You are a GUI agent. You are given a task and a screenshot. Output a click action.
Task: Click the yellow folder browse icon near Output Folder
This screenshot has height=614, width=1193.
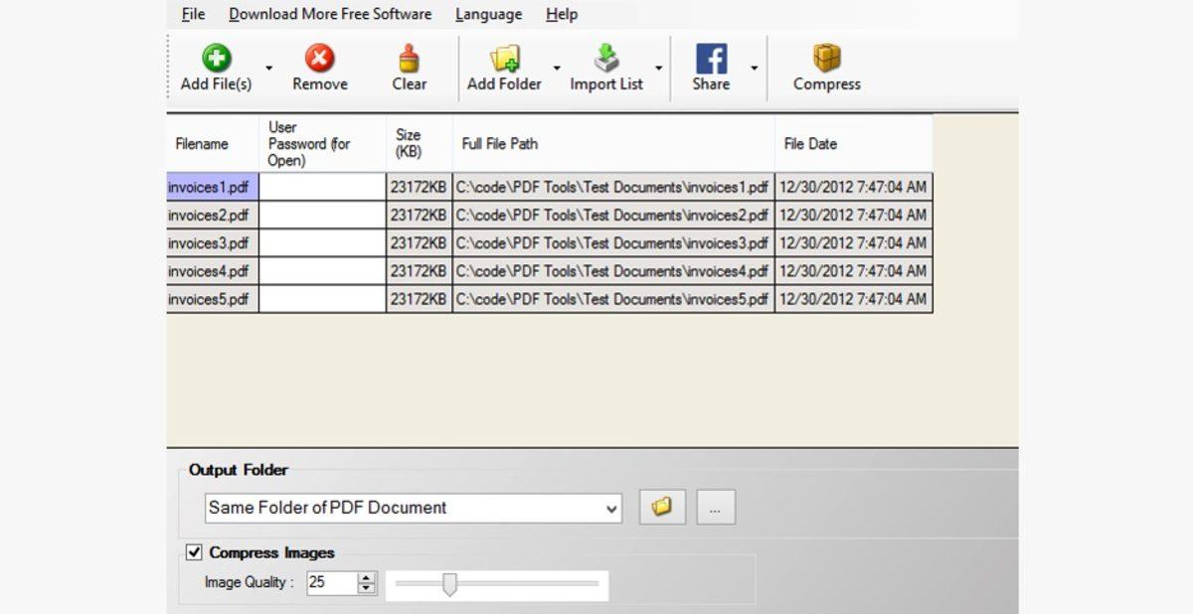click(x=661, y=507)
